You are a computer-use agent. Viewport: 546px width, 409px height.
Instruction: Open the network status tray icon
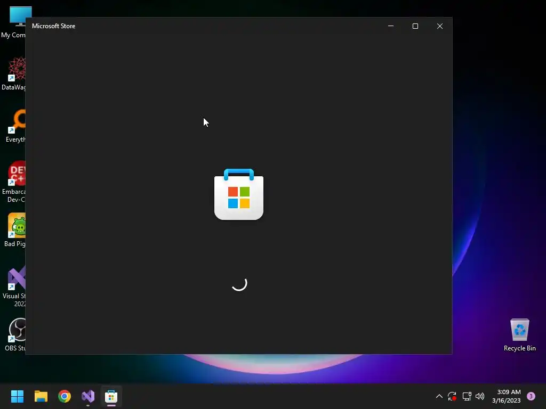[x=467, y=396]
